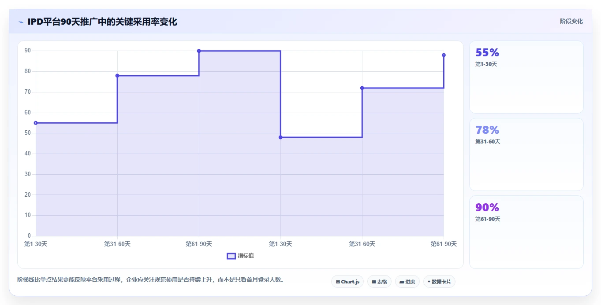Select the 90% stat card value
The height and width of the screenshot is (305, 601).
tap(487, 207)
